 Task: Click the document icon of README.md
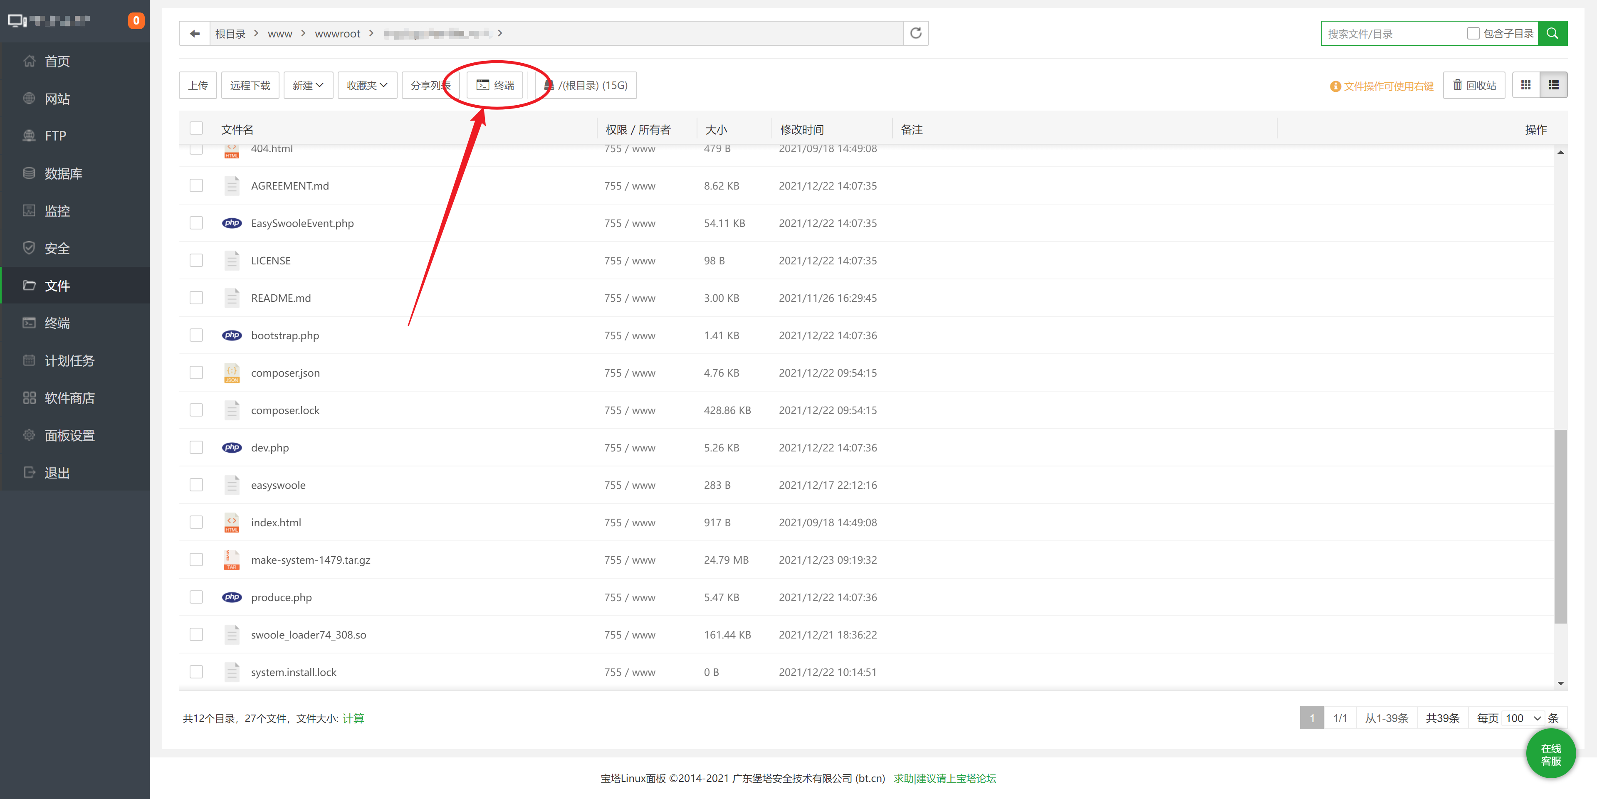(232, 298)
